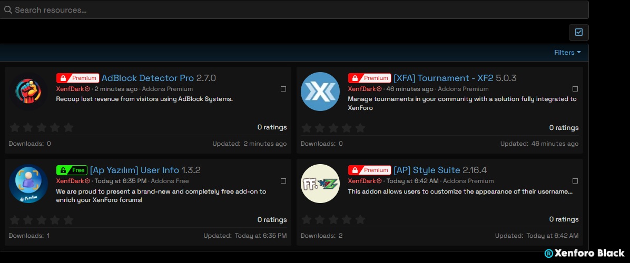Screen dimensions: 630x263
Task: Open AdBlock Detector Pro title link
Action: [147, 78]
